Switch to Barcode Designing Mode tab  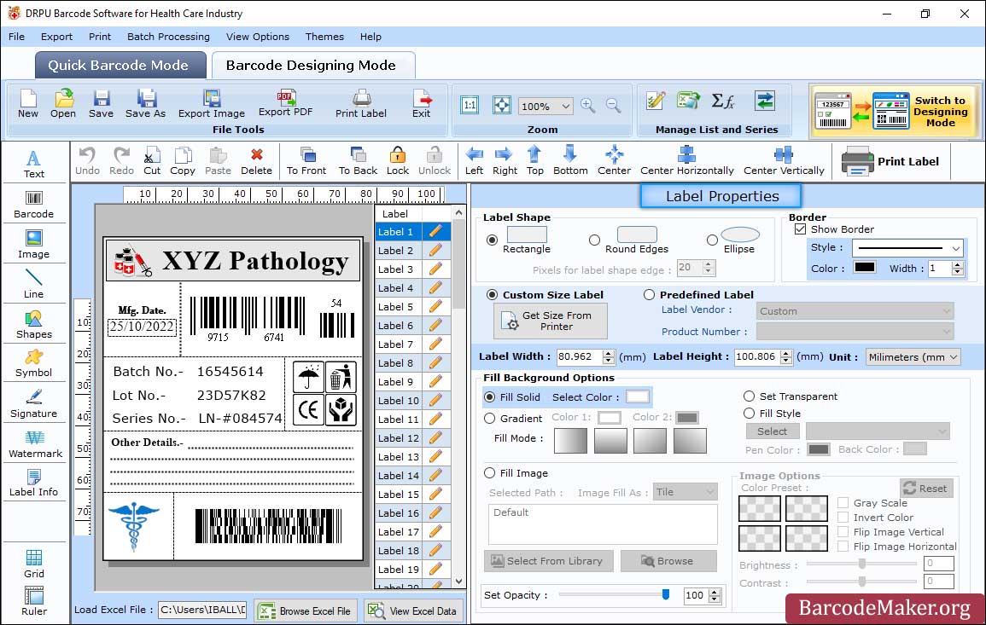click(x=311, y=66)
